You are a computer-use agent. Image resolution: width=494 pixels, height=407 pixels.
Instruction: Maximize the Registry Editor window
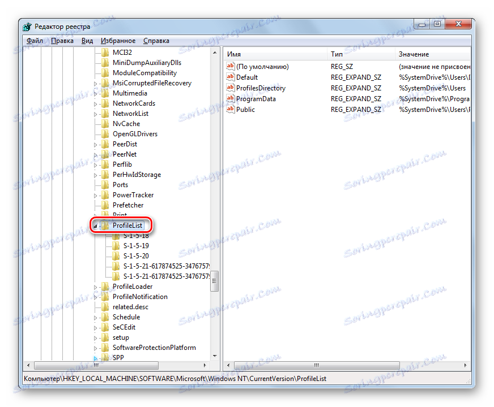(x=437, y=24)
